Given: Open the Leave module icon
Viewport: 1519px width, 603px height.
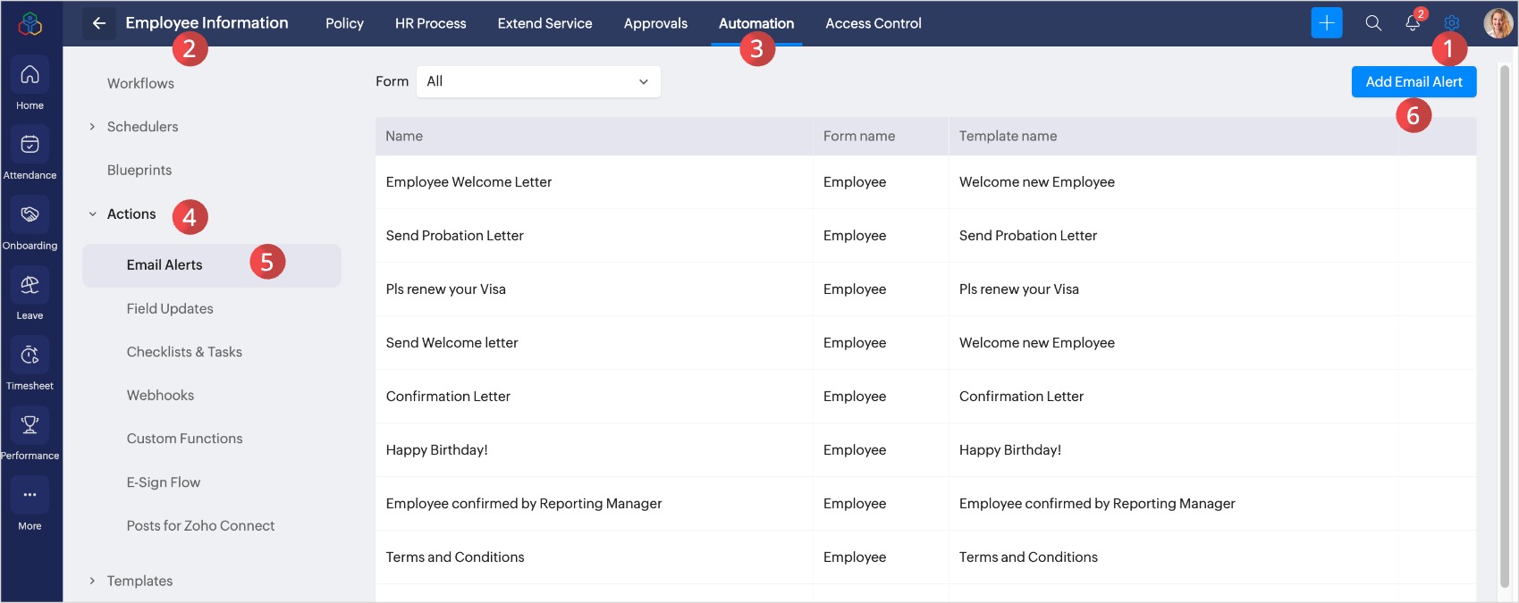Looking at the screenshot, I should (30, 286).
